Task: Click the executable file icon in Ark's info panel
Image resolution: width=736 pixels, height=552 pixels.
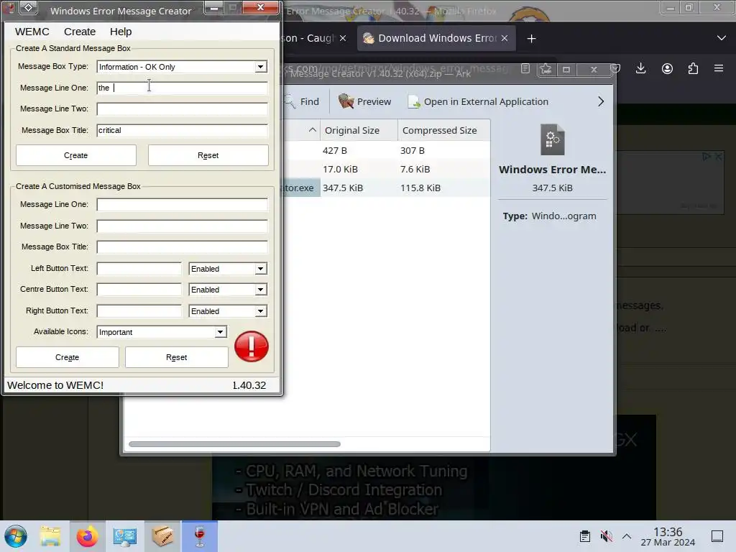Action: click(x=553, y=139)
